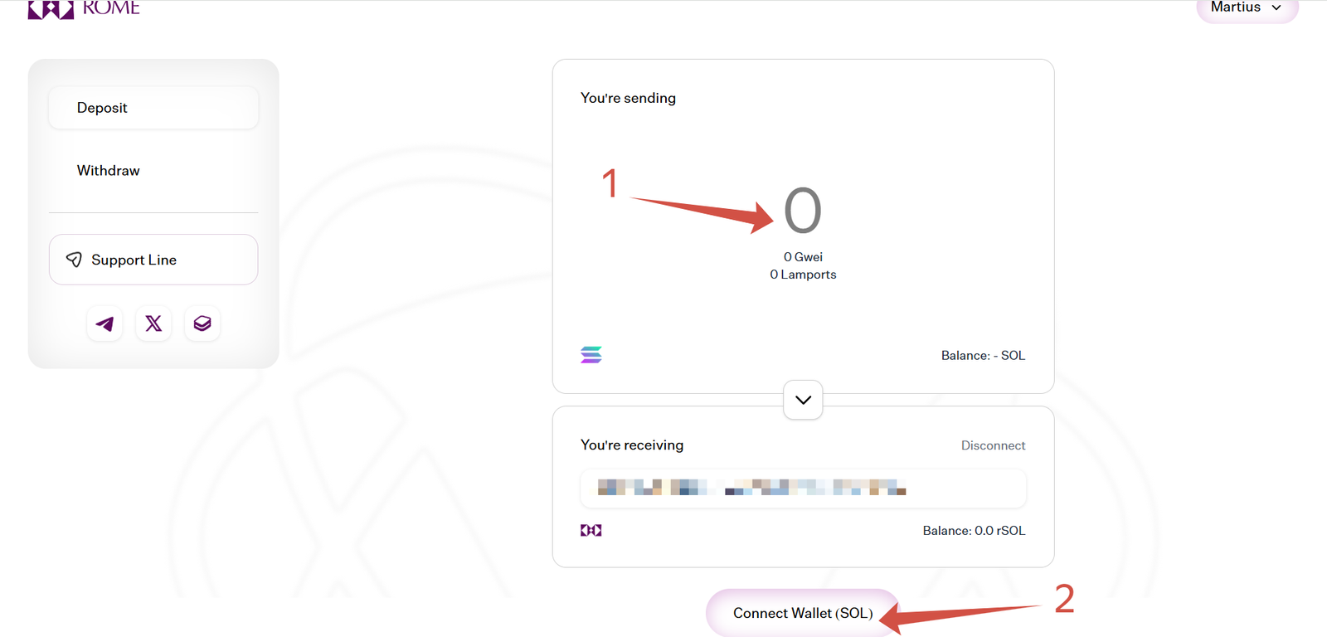Expand the Martius network dropdown
The height and width of the screenshot is (637, 1327).
pyautogui.click(x=1246, y=8)
